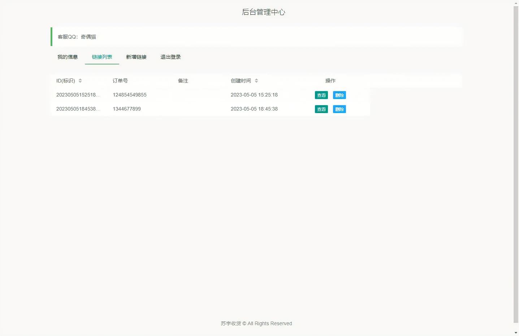This screenshot has height=336, width=519.
Task: View the link for order 124854549855
Action: coord(321,95)
